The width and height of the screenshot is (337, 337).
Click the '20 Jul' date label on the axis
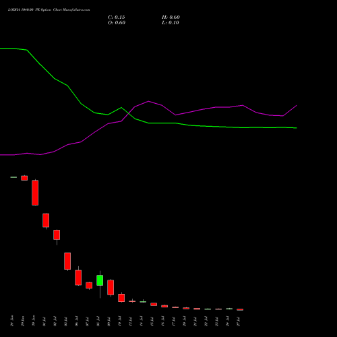(x=185, y=321)
